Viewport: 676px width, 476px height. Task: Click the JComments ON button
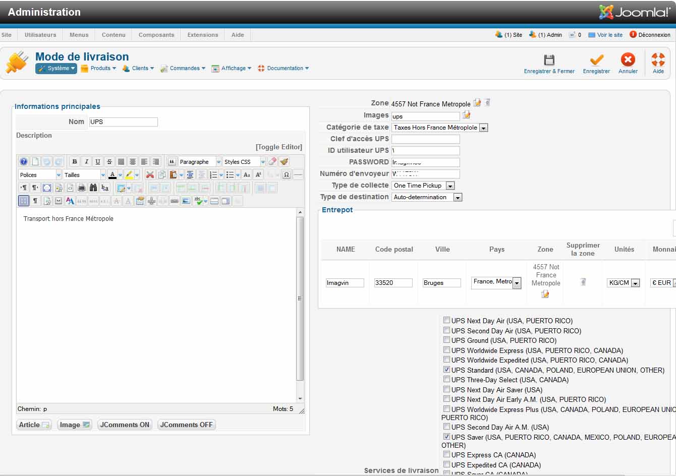coord(125,425)
